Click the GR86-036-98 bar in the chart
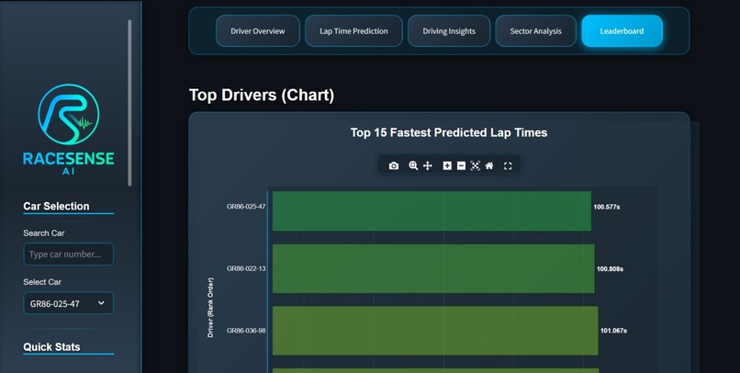The image size is (740, 373). point(435,331)
